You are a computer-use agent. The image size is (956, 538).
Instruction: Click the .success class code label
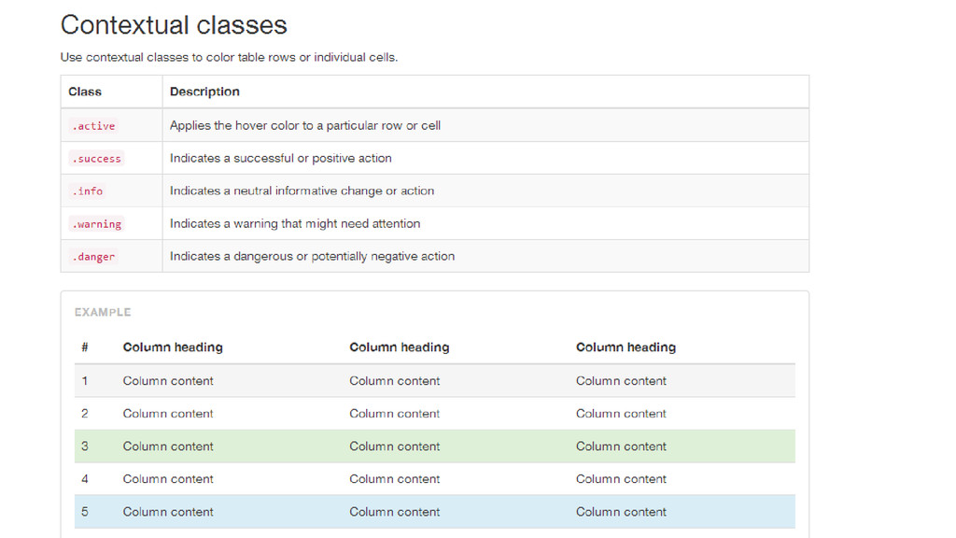96,159
